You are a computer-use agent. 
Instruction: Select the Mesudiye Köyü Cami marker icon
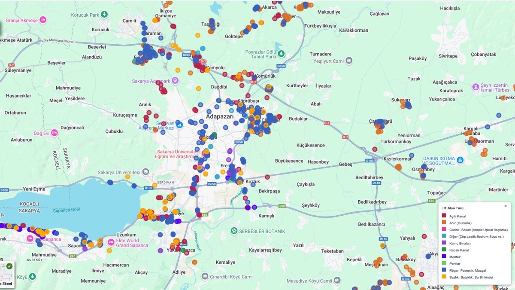point(336,281)
